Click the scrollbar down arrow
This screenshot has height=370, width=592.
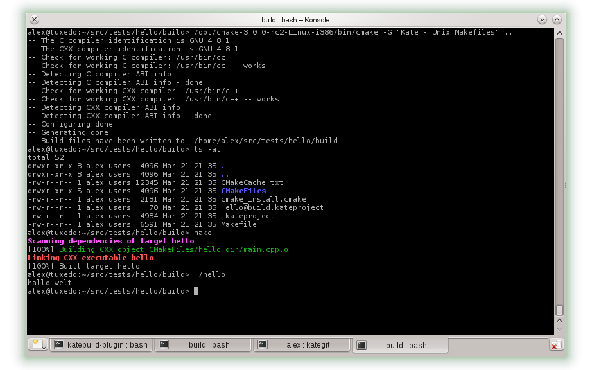559,329
